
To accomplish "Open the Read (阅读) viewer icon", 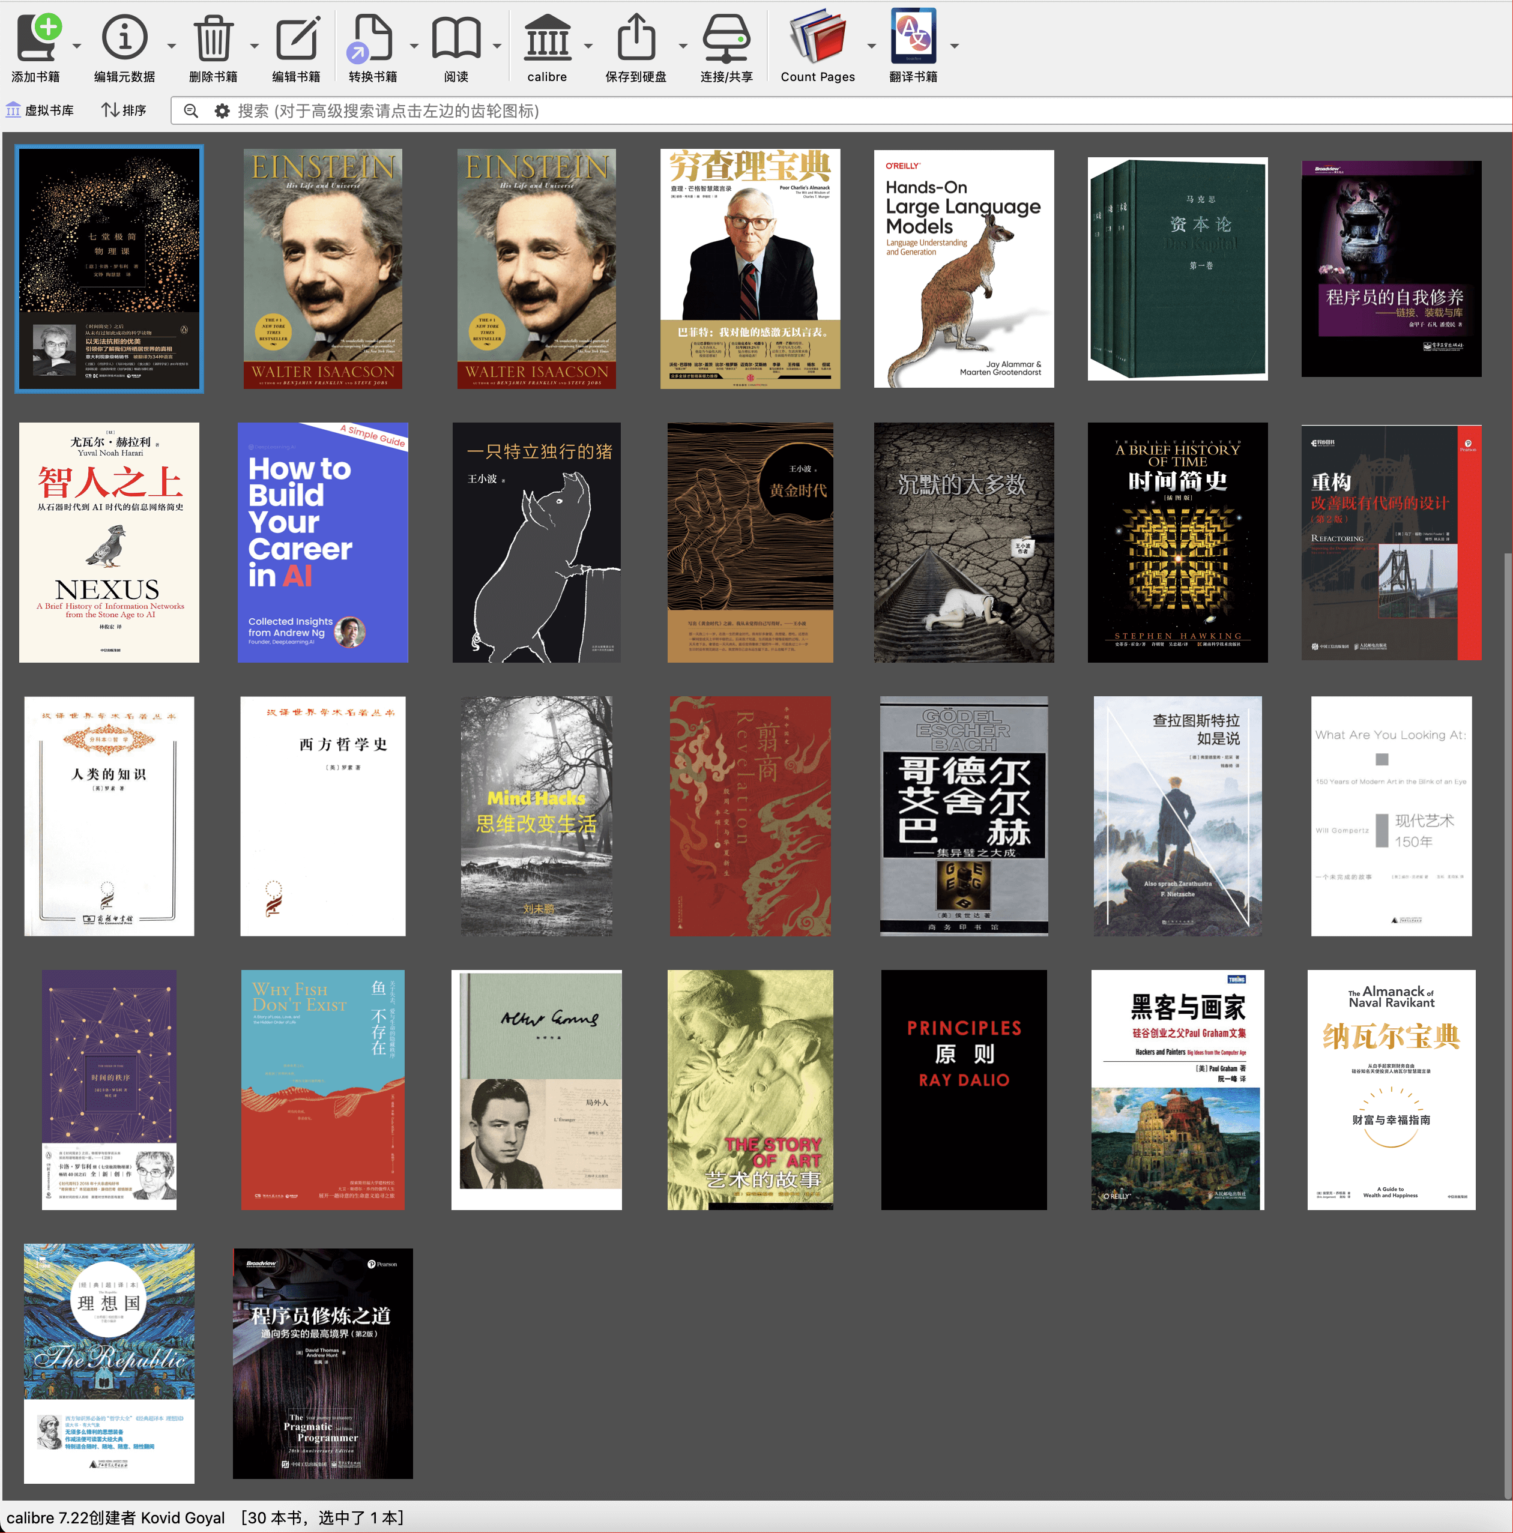I will pyautogui.click(x=456, y=38).
